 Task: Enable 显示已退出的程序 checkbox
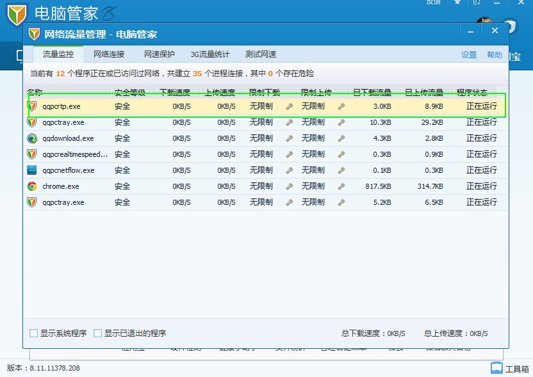click(x=97, y=333)
